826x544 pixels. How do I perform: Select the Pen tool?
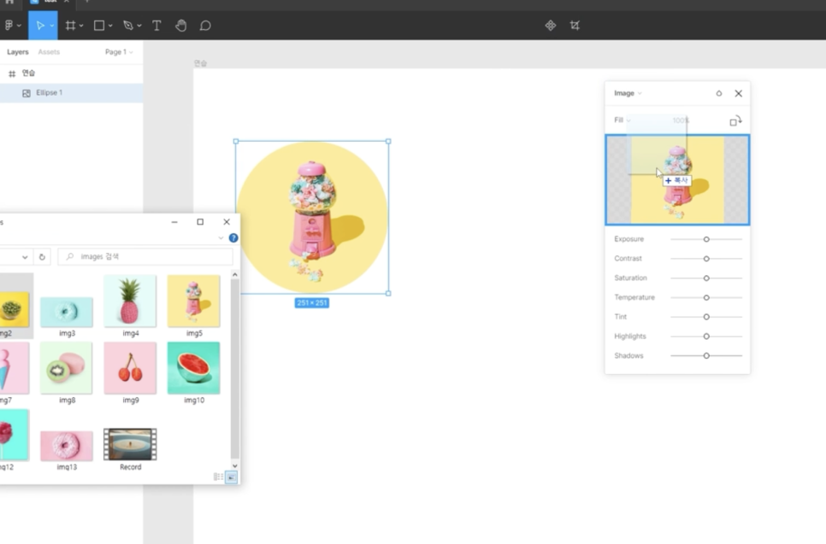[128, 26]
